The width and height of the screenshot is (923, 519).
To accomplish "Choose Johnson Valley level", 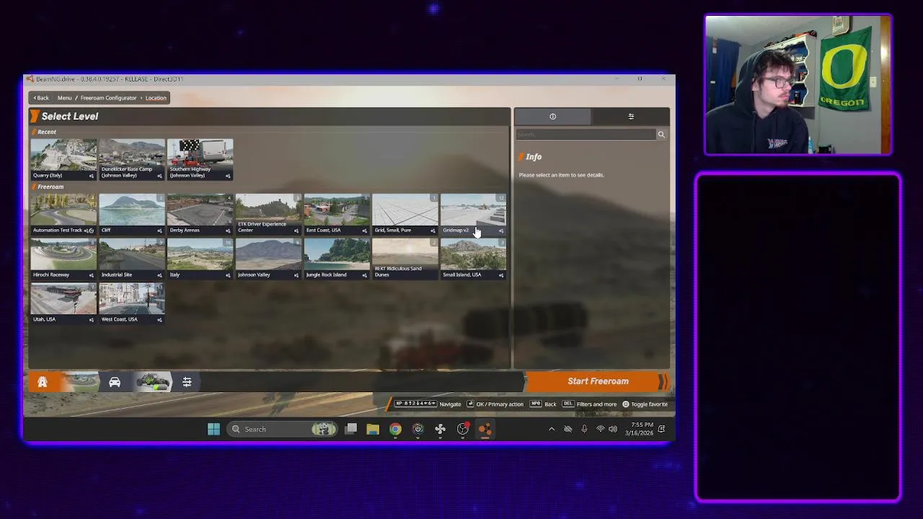I will pyautogui.click(x=268, y=259).
